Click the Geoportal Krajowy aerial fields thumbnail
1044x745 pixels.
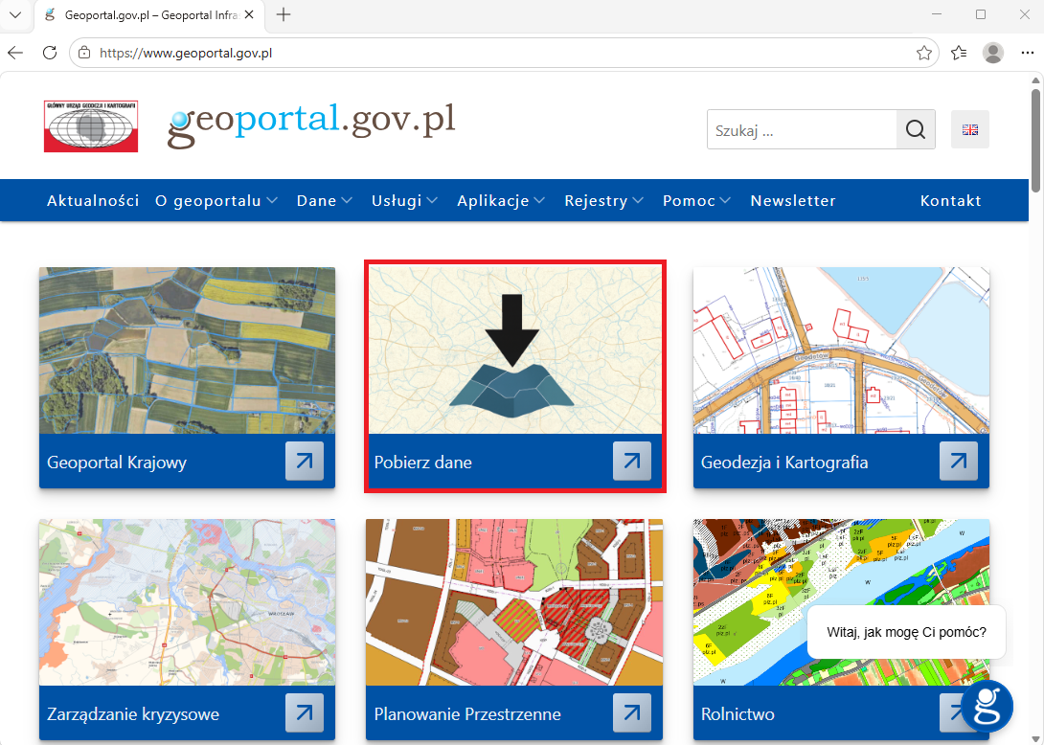point(187,350)
